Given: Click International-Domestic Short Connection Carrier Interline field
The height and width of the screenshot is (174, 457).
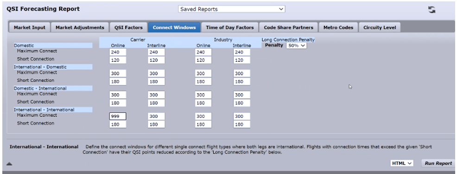Looking at the screenshot, I should (156, 82).
